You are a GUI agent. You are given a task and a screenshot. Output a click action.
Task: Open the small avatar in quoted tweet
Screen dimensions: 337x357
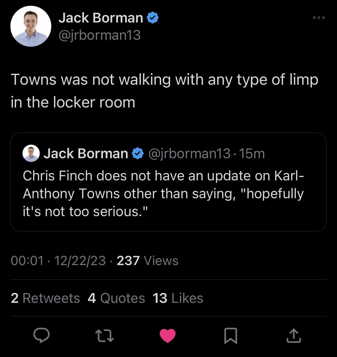coord(31,153)
